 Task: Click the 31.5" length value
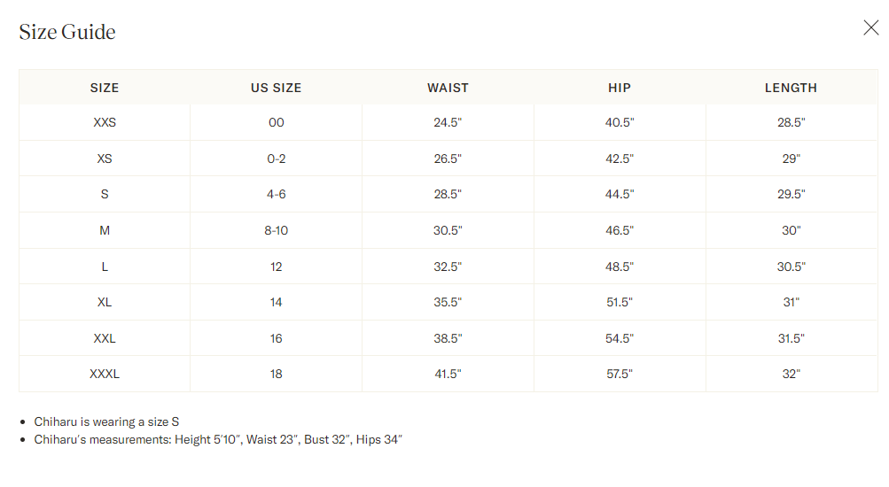791,338
